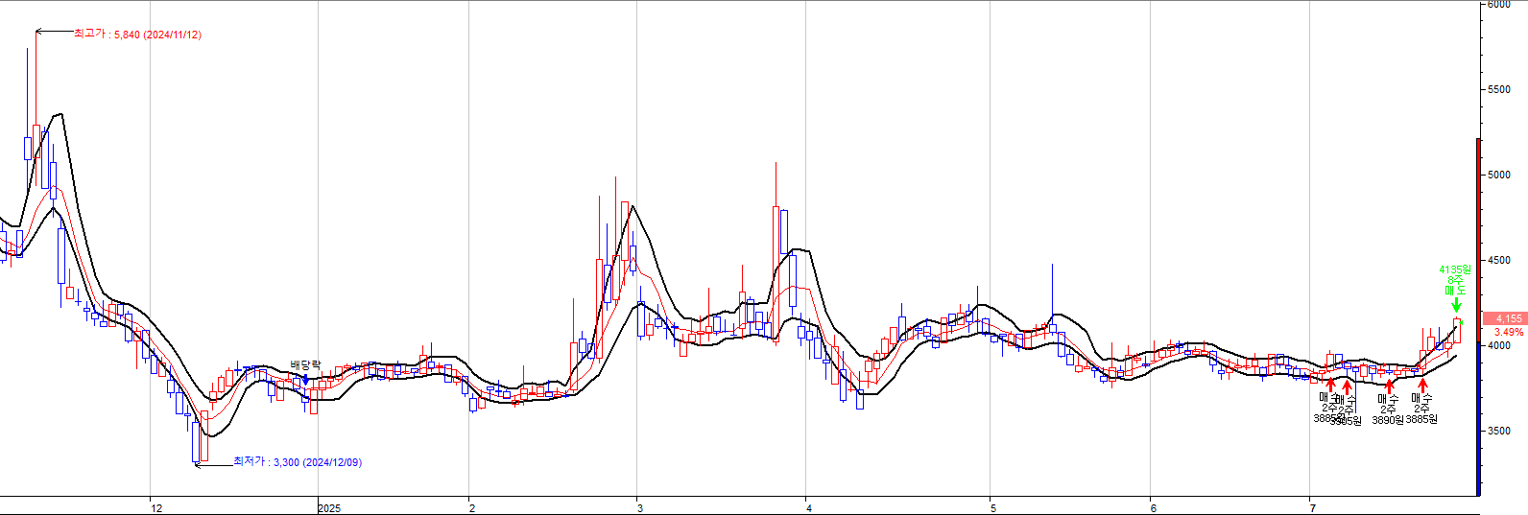Click the current price tag 4,155
The height and width of the screenshot is (515, 1528).
(x=1505, y=318)
